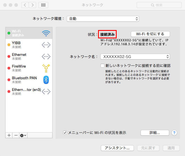
Task: Go forward with the right arrow button
Action: 32,5
